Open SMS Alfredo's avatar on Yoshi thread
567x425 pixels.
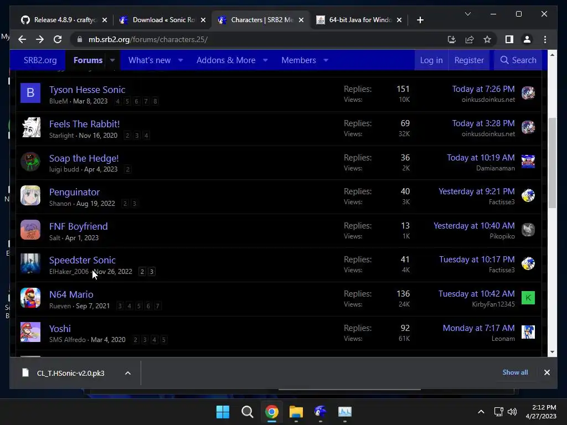tap(30, 332)
